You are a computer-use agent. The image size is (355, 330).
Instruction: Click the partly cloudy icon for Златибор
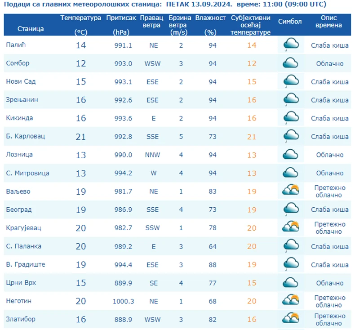click(x=291, y=318)
